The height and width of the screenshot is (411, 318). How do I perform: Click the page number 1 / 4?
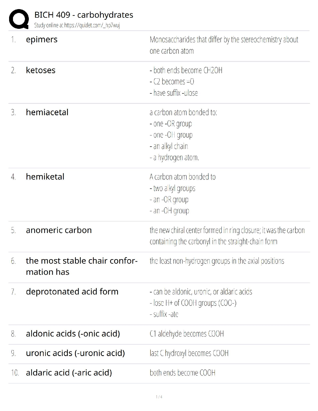pyautogui.click(x=159, y=397)
